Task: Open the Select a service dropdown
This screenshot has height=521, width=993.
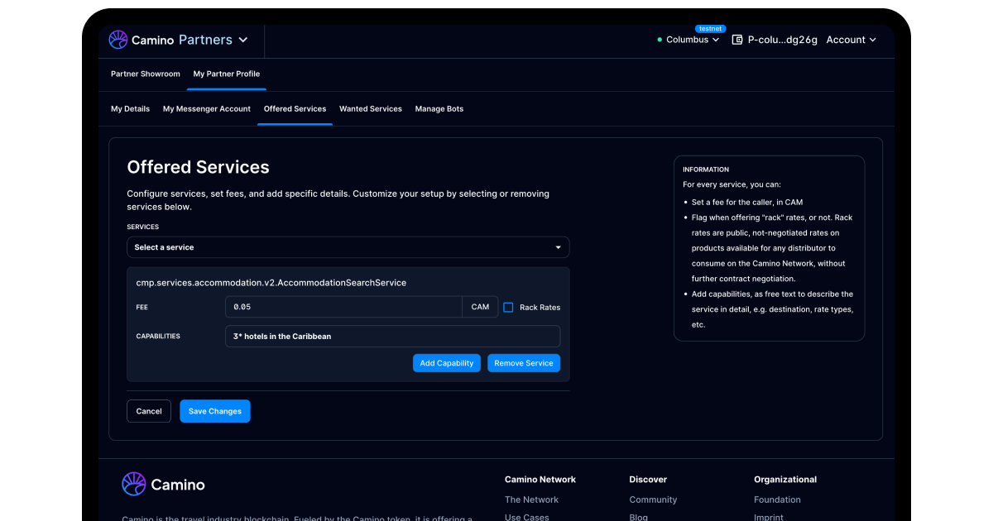Action: [x=348, y=247]
